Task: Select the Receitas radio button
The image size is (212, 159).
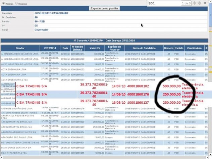Action: point(3,3)
